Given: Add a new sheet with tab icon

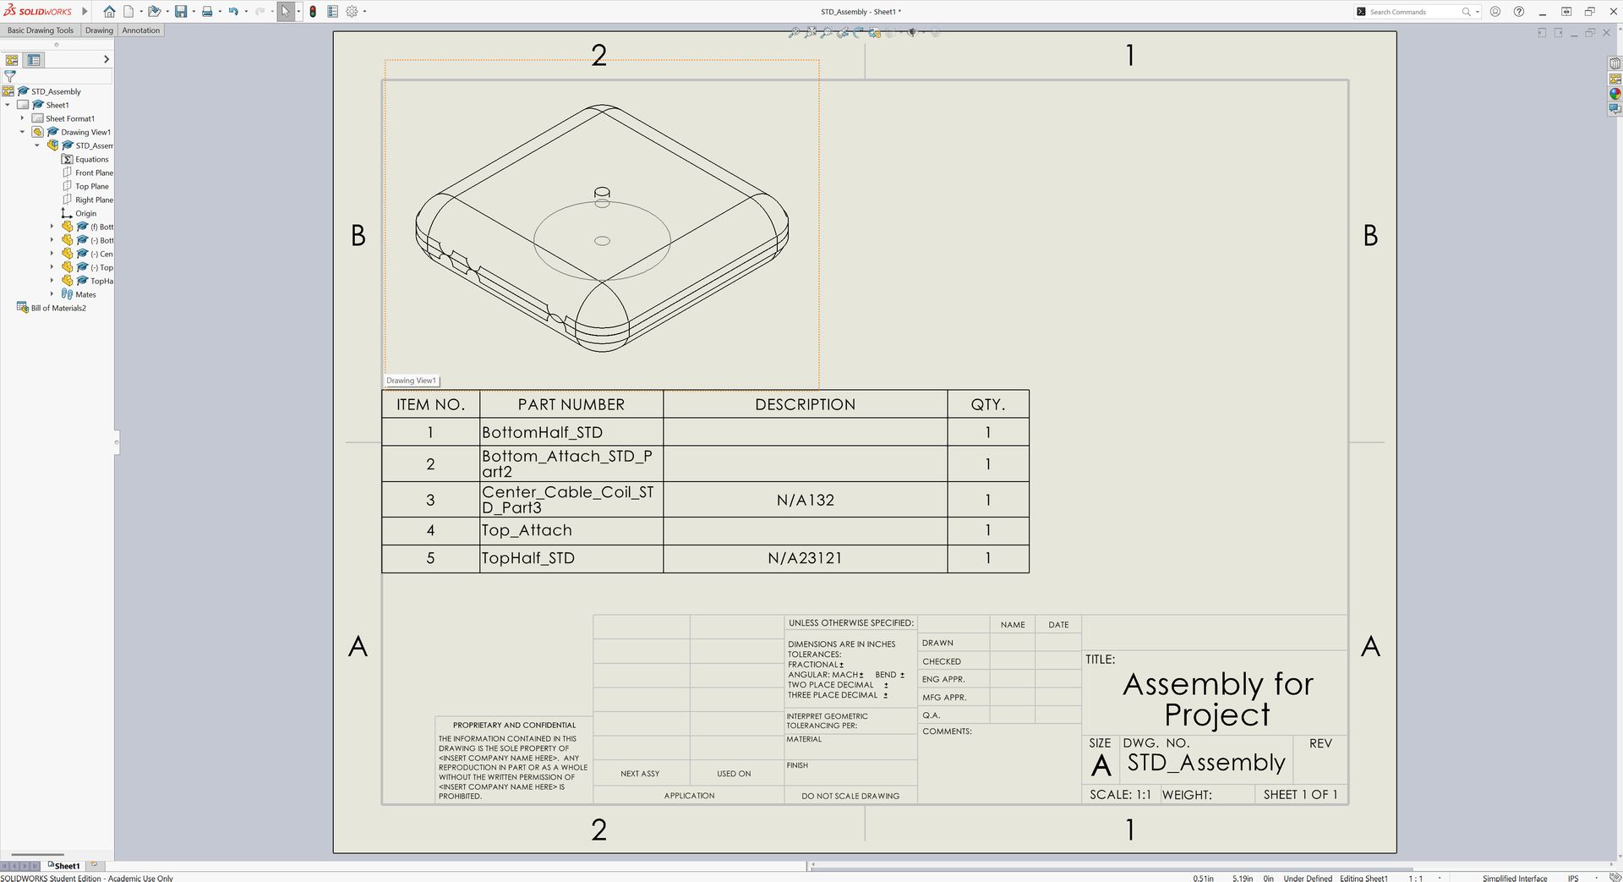Looking at the screenshot, I should [x=94, y=865].
